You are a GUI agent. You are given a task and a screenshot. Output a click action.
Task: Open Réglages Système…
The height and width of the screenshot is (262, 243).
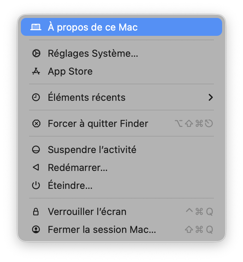tap(93, 53)
